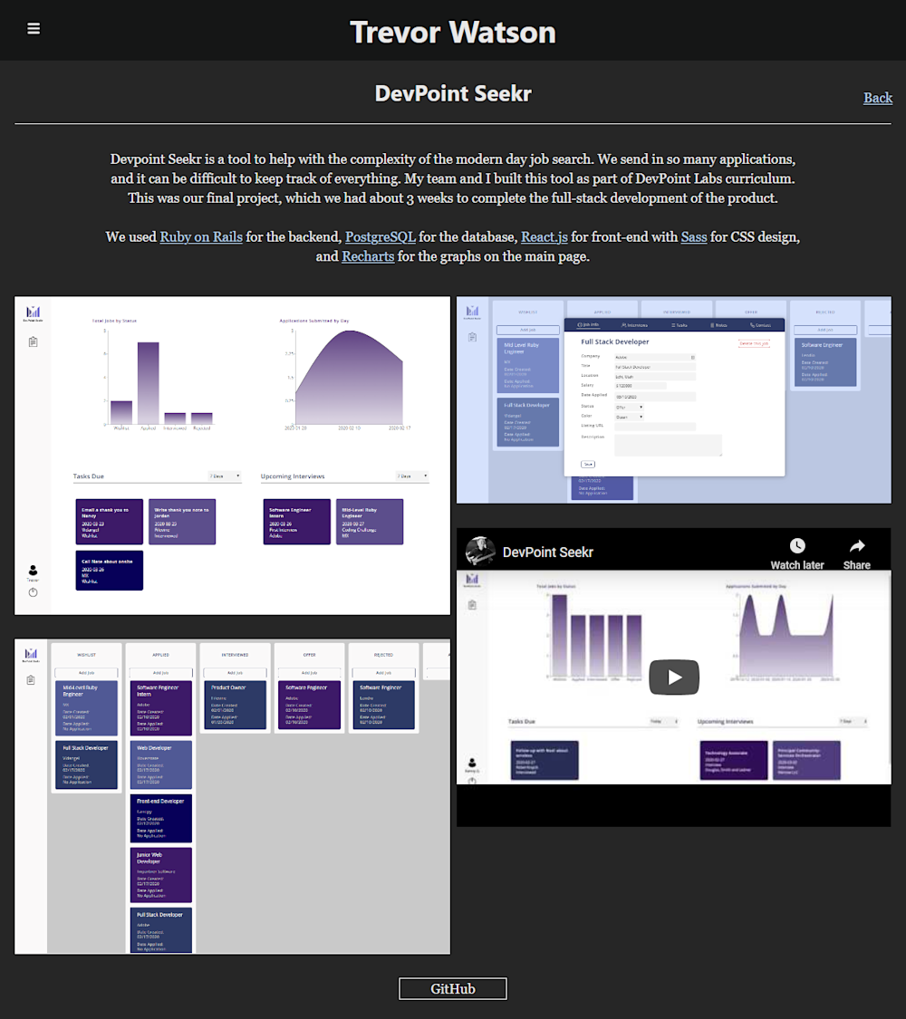Click the video channel avatar
Viewport: 906px width, 1019px height.
pos(480,552)
